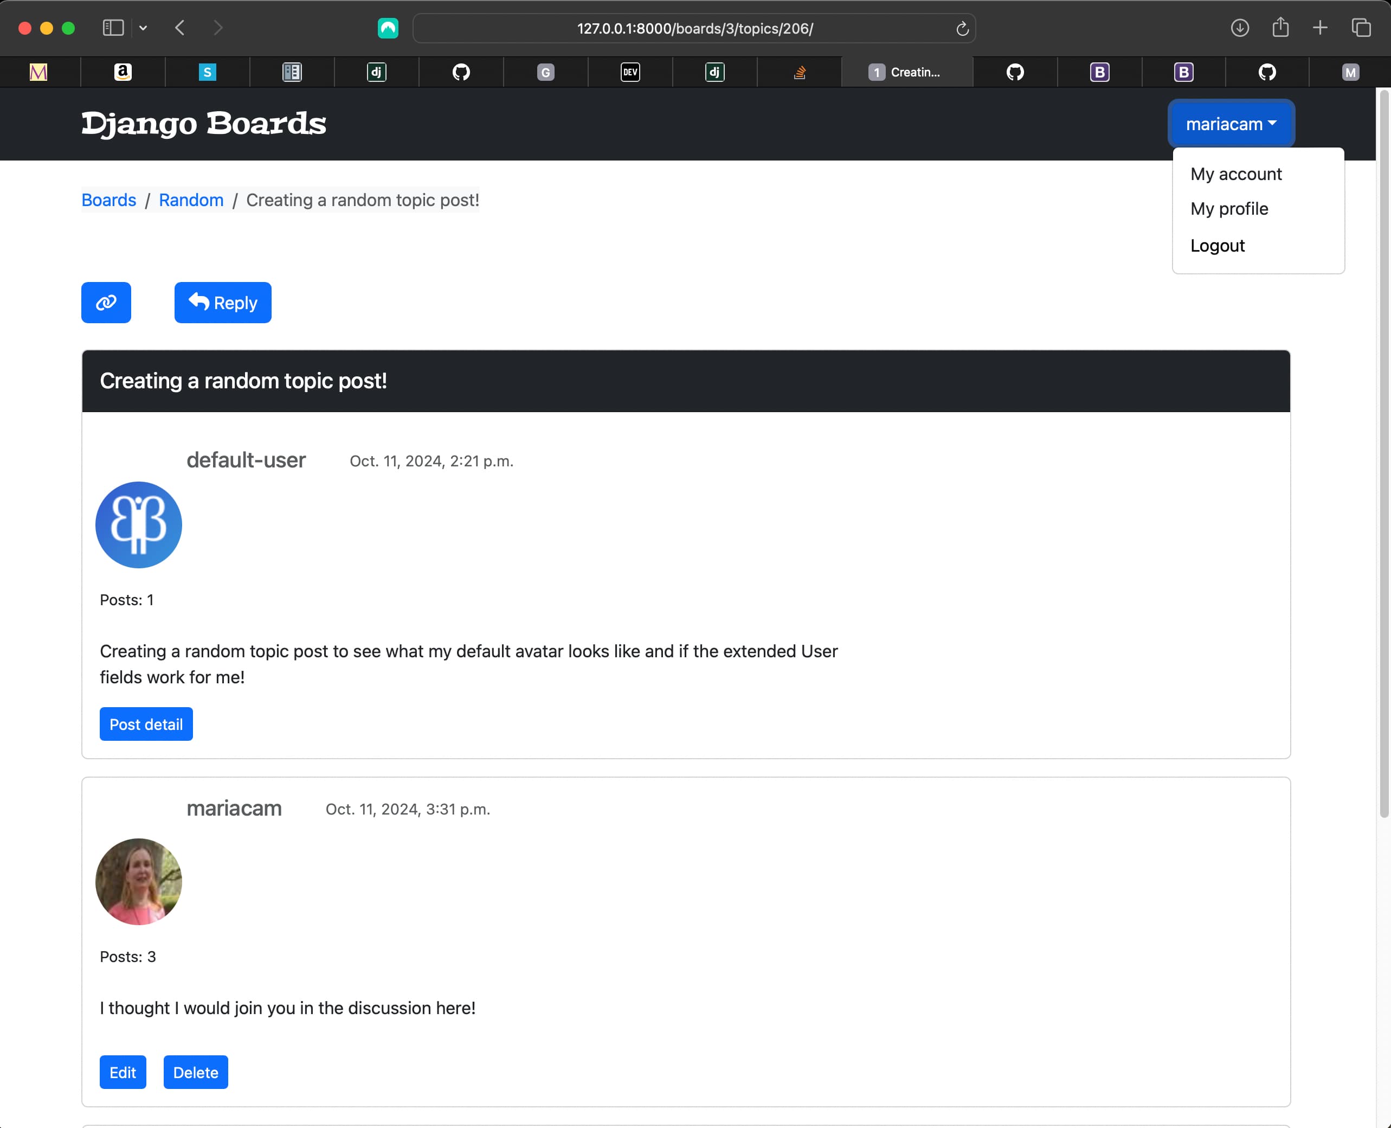Viewport: 1391px width, 1128px height.
Task: Click the breadcrumb text Creating a random topic post!
Action: [362, 200]
